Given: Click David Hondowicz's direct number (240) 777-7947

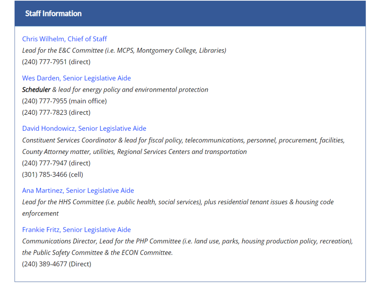Looking at the screenshot, I should (45, 163).
